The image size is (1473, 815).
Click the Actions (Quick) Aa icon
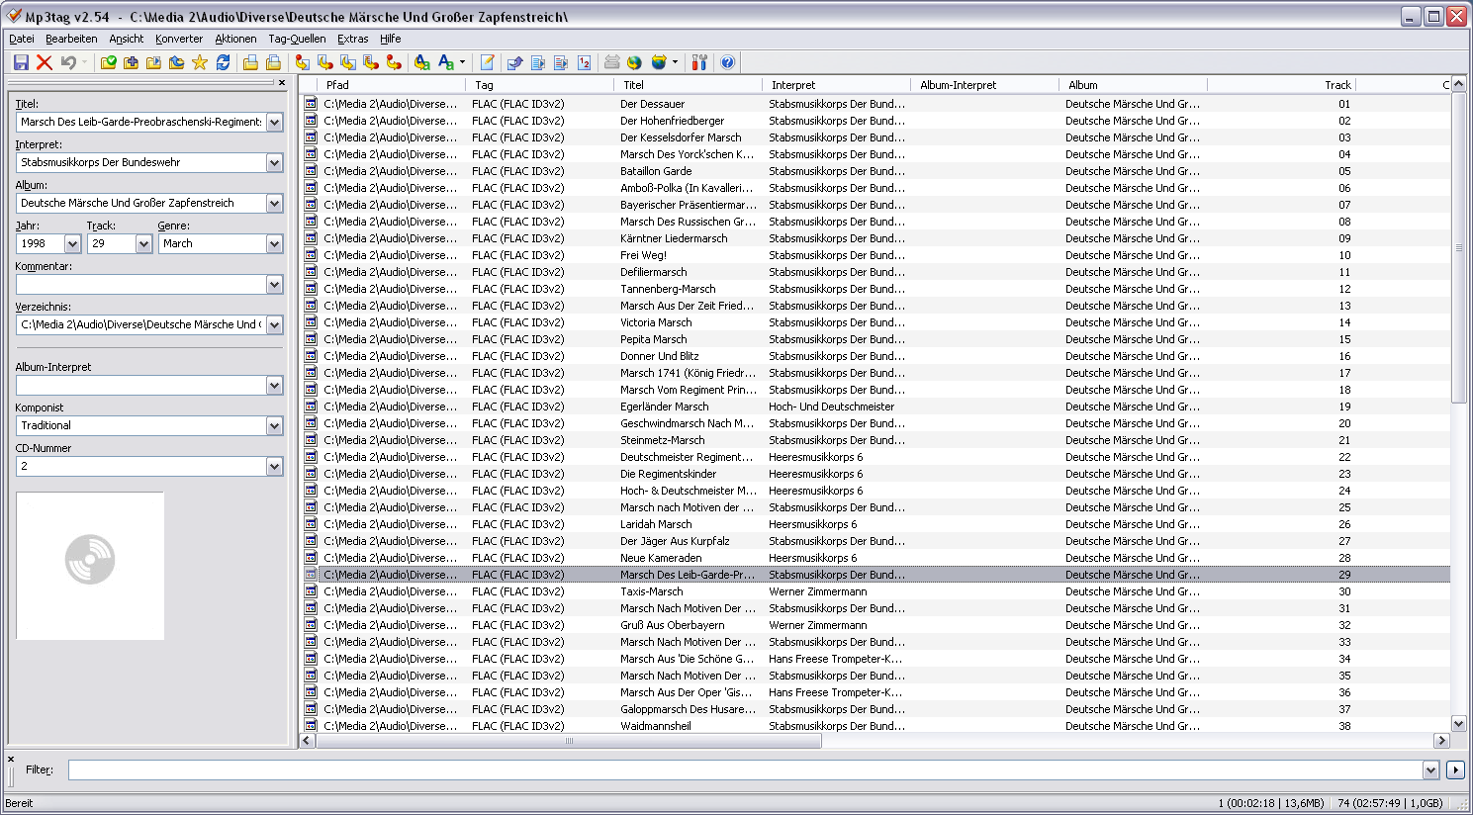pos(446,62)
